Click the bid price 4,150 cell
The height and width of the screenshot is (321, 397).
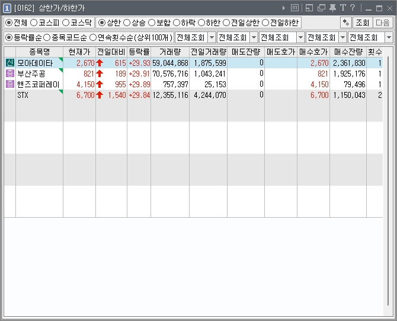319,84
